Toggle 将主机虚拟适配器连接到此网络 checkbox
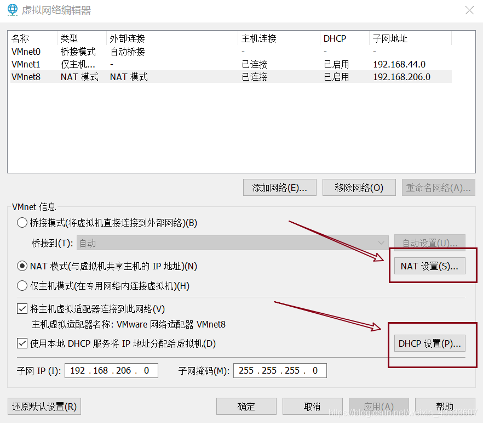This screenshot has width=483, height=423. (22, 308)
